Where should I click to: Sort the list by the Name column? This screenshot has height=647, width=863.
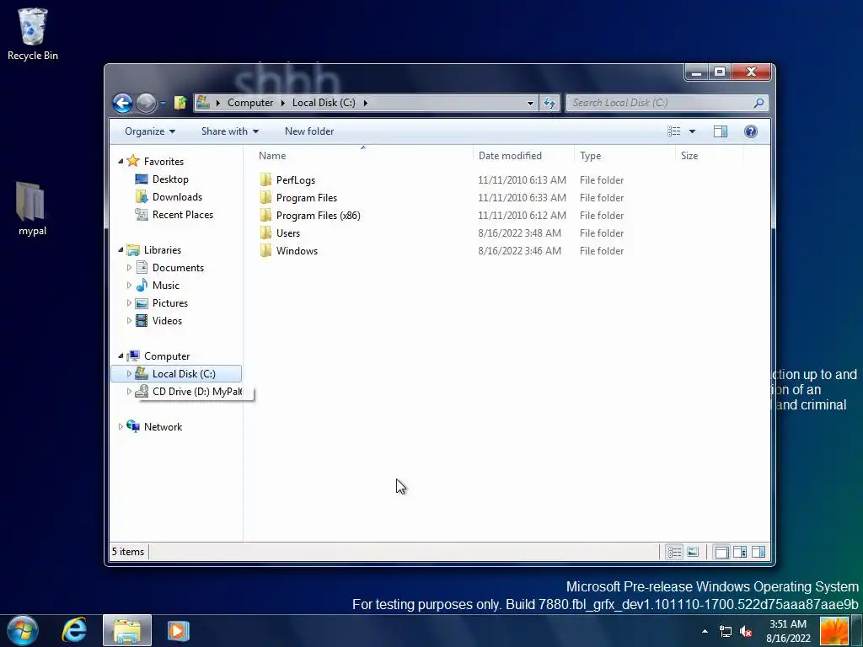363,156
